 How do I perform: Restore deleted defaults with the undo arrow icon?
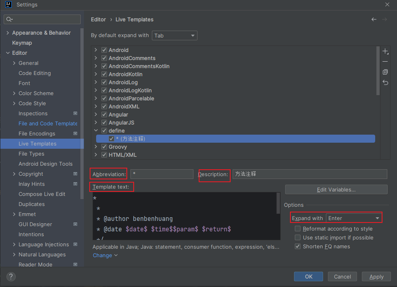point(385,82)
